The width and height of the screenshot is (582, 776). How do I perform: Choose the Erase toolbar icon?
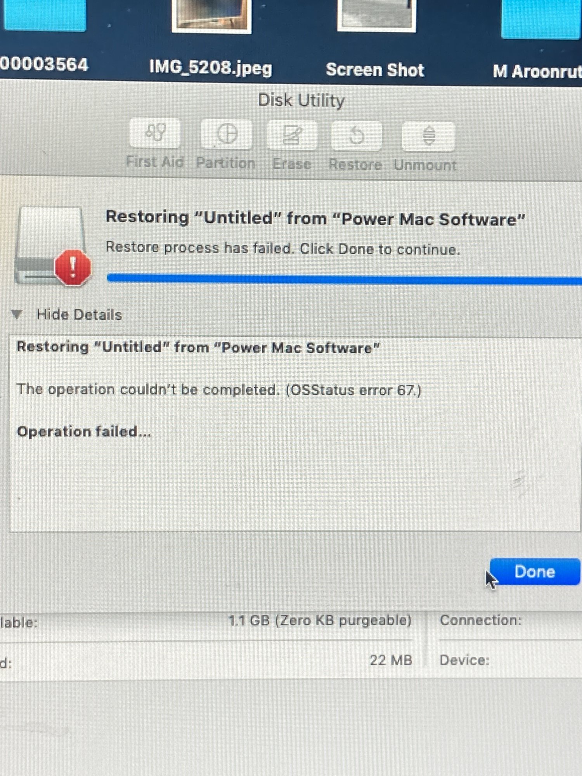coord(292,135)
